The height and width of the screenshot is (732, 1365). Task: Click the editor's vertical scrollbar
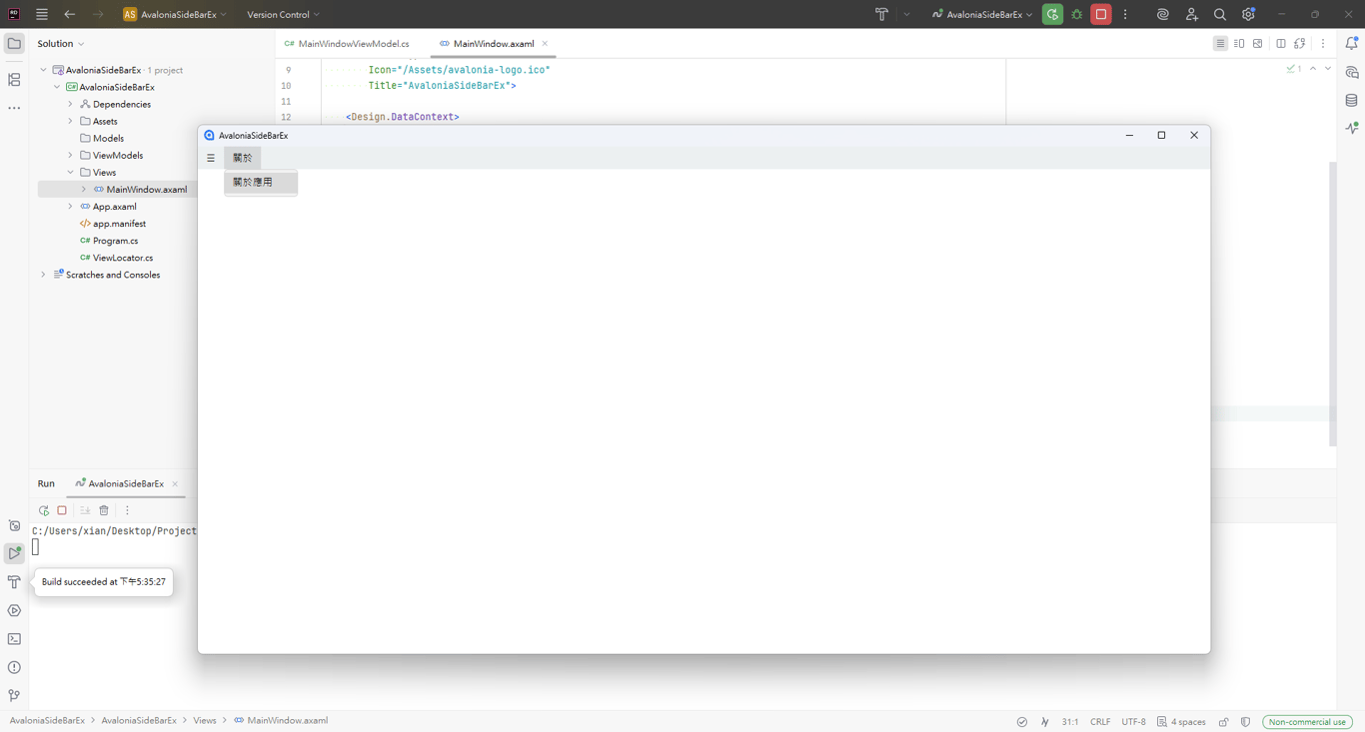(x=1332, y=303)
